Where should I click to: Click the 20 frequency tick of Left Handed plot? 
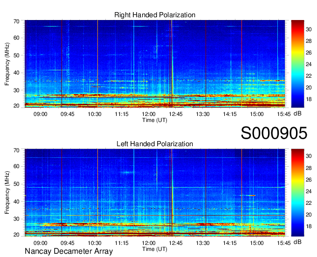point(16,235)
